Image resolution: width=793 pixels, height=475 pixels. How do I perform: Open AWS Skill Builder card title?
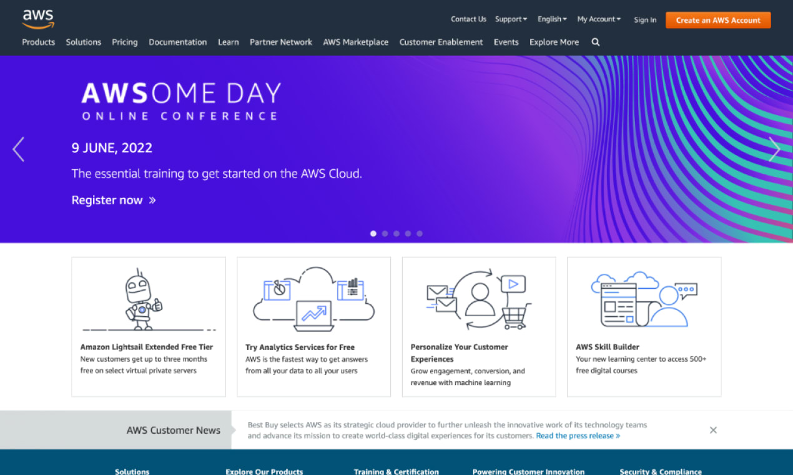pyautogui.click(x=608, y=347)
